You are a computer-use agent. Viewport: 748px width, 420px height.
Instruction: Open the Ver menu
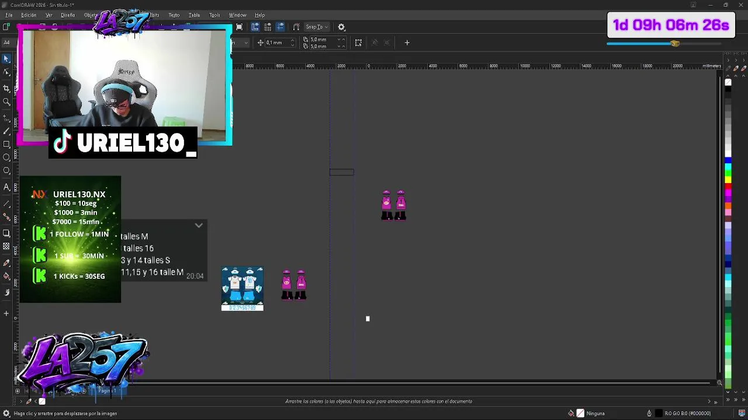pyautogui.click(x=49, y=15)
